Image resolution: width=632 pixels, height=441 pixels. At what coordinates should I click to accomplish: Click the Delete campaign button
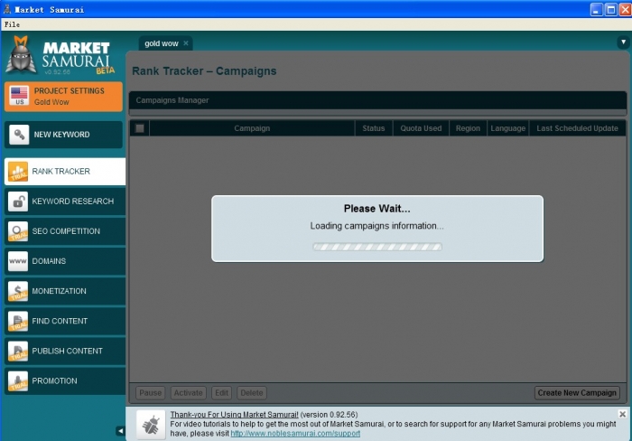(252, 393)
